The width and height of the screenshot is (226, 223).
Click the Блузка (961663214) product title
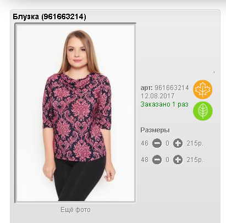point(49,17)
